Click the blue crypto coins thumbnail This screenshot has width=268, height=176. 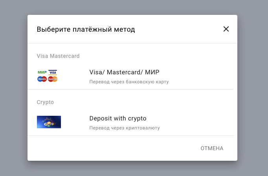49,122
